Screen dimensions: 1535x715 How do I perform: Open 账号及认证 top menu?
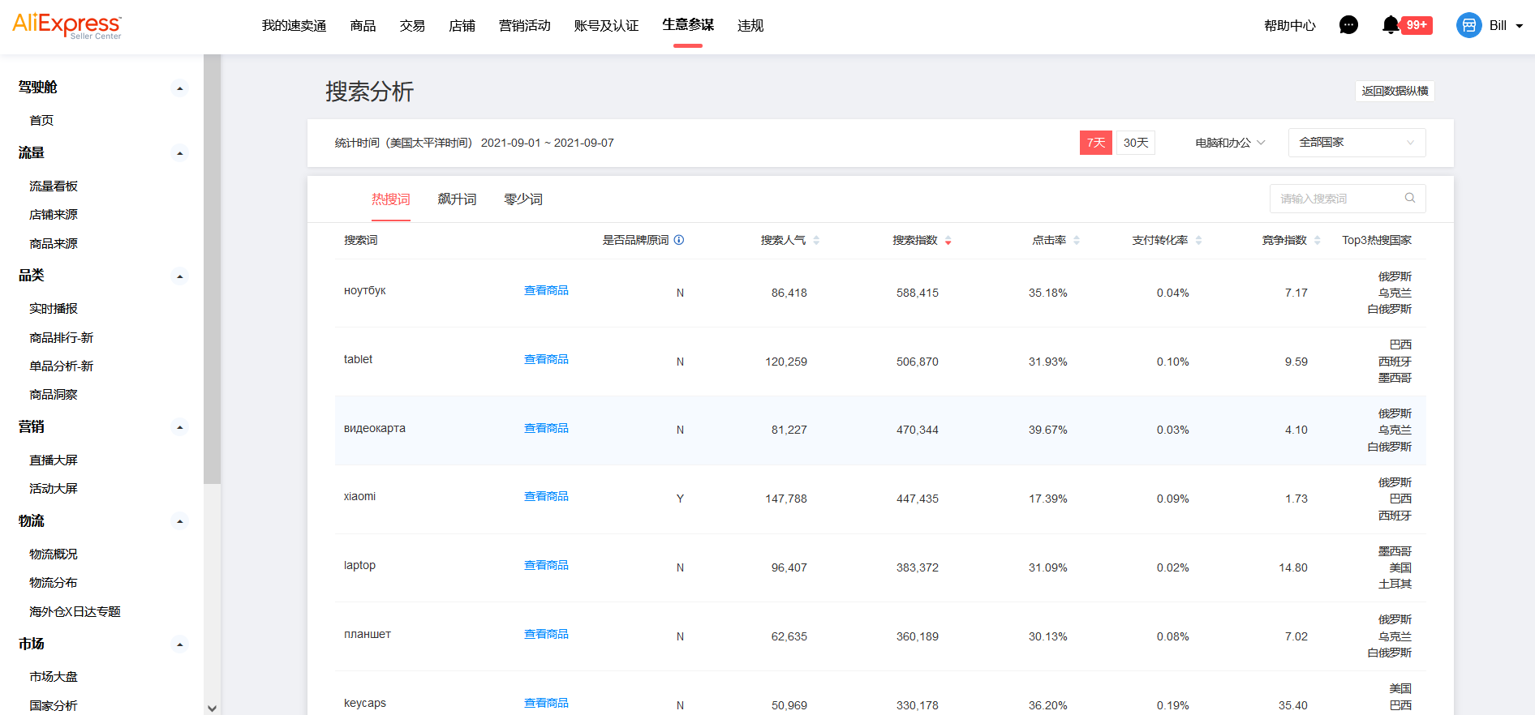[x=606, y=26]
